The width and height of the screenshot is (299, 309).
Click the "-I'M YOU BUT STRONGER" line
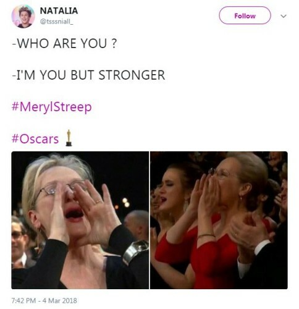pyautogui.click(x=88, y=75)
